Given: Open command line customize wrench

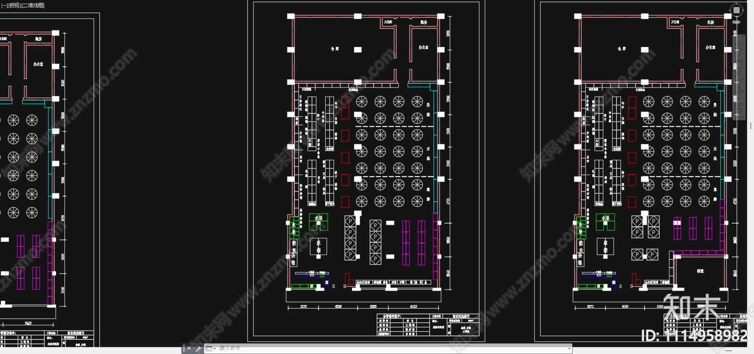Looking at the screenshot, I should pos(198,348).
